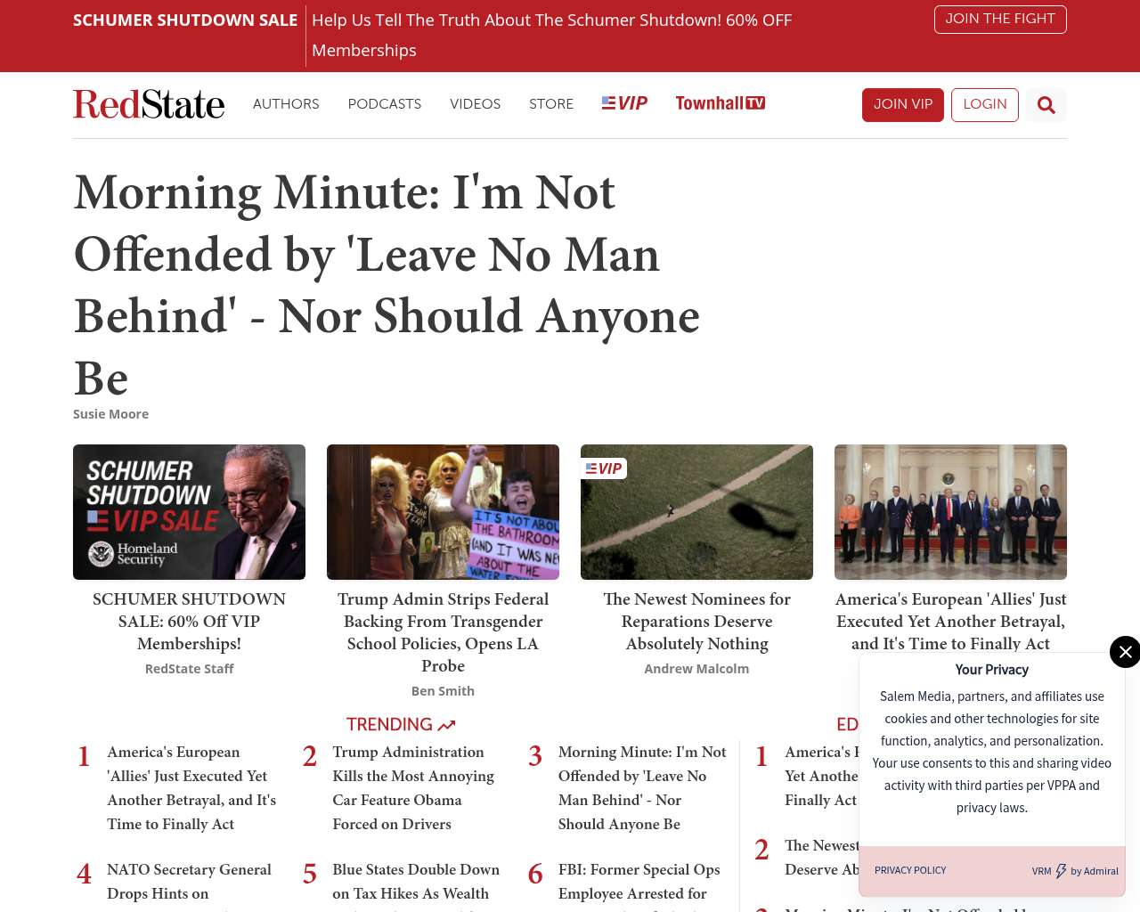Open the Authors menu item
Viewport: 1140px width, 912px height.
286,104
